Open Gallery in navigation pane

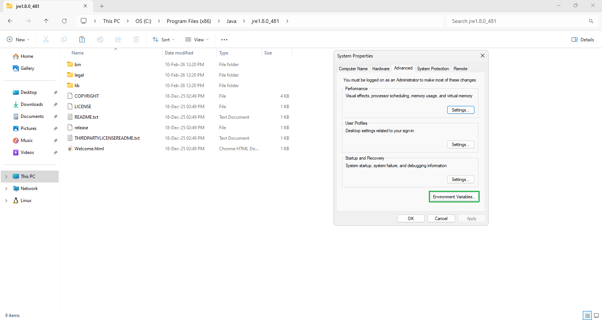[27, 68]
